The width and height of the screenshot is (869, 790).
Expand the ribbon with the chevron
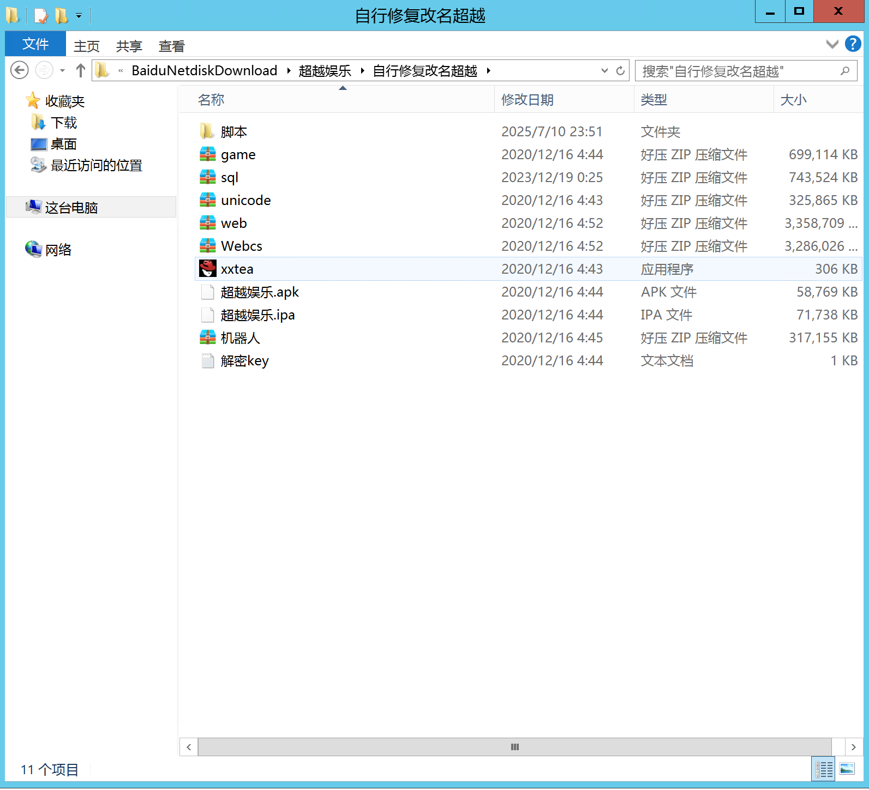pyautogui.click(x=832, y=44)
